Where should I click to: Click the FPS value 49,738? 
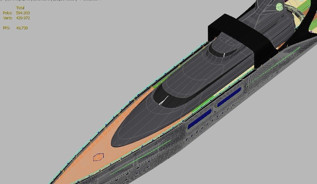(22, 28)
